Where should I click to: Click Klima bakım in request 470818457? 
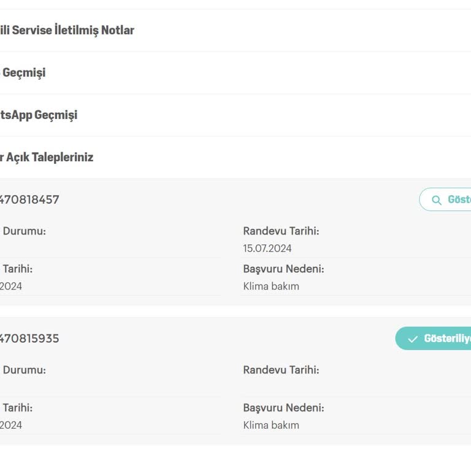point(271,286)
